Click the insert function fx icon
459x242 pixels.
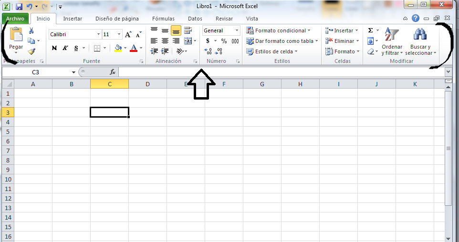pos(113,72)
